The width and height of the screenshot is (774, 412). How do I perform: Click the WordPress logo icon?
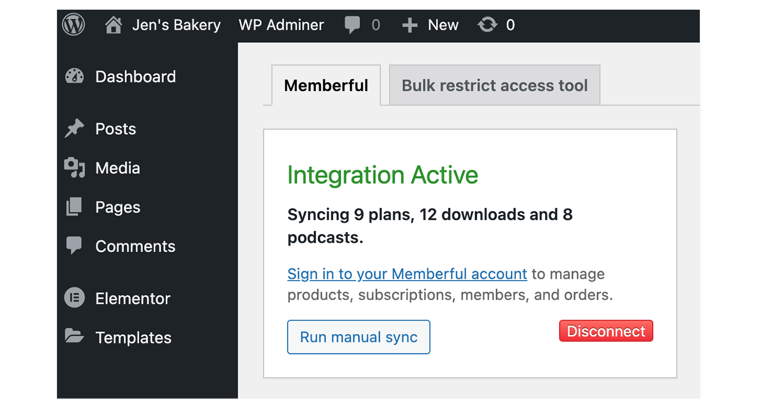click(74, 25)
